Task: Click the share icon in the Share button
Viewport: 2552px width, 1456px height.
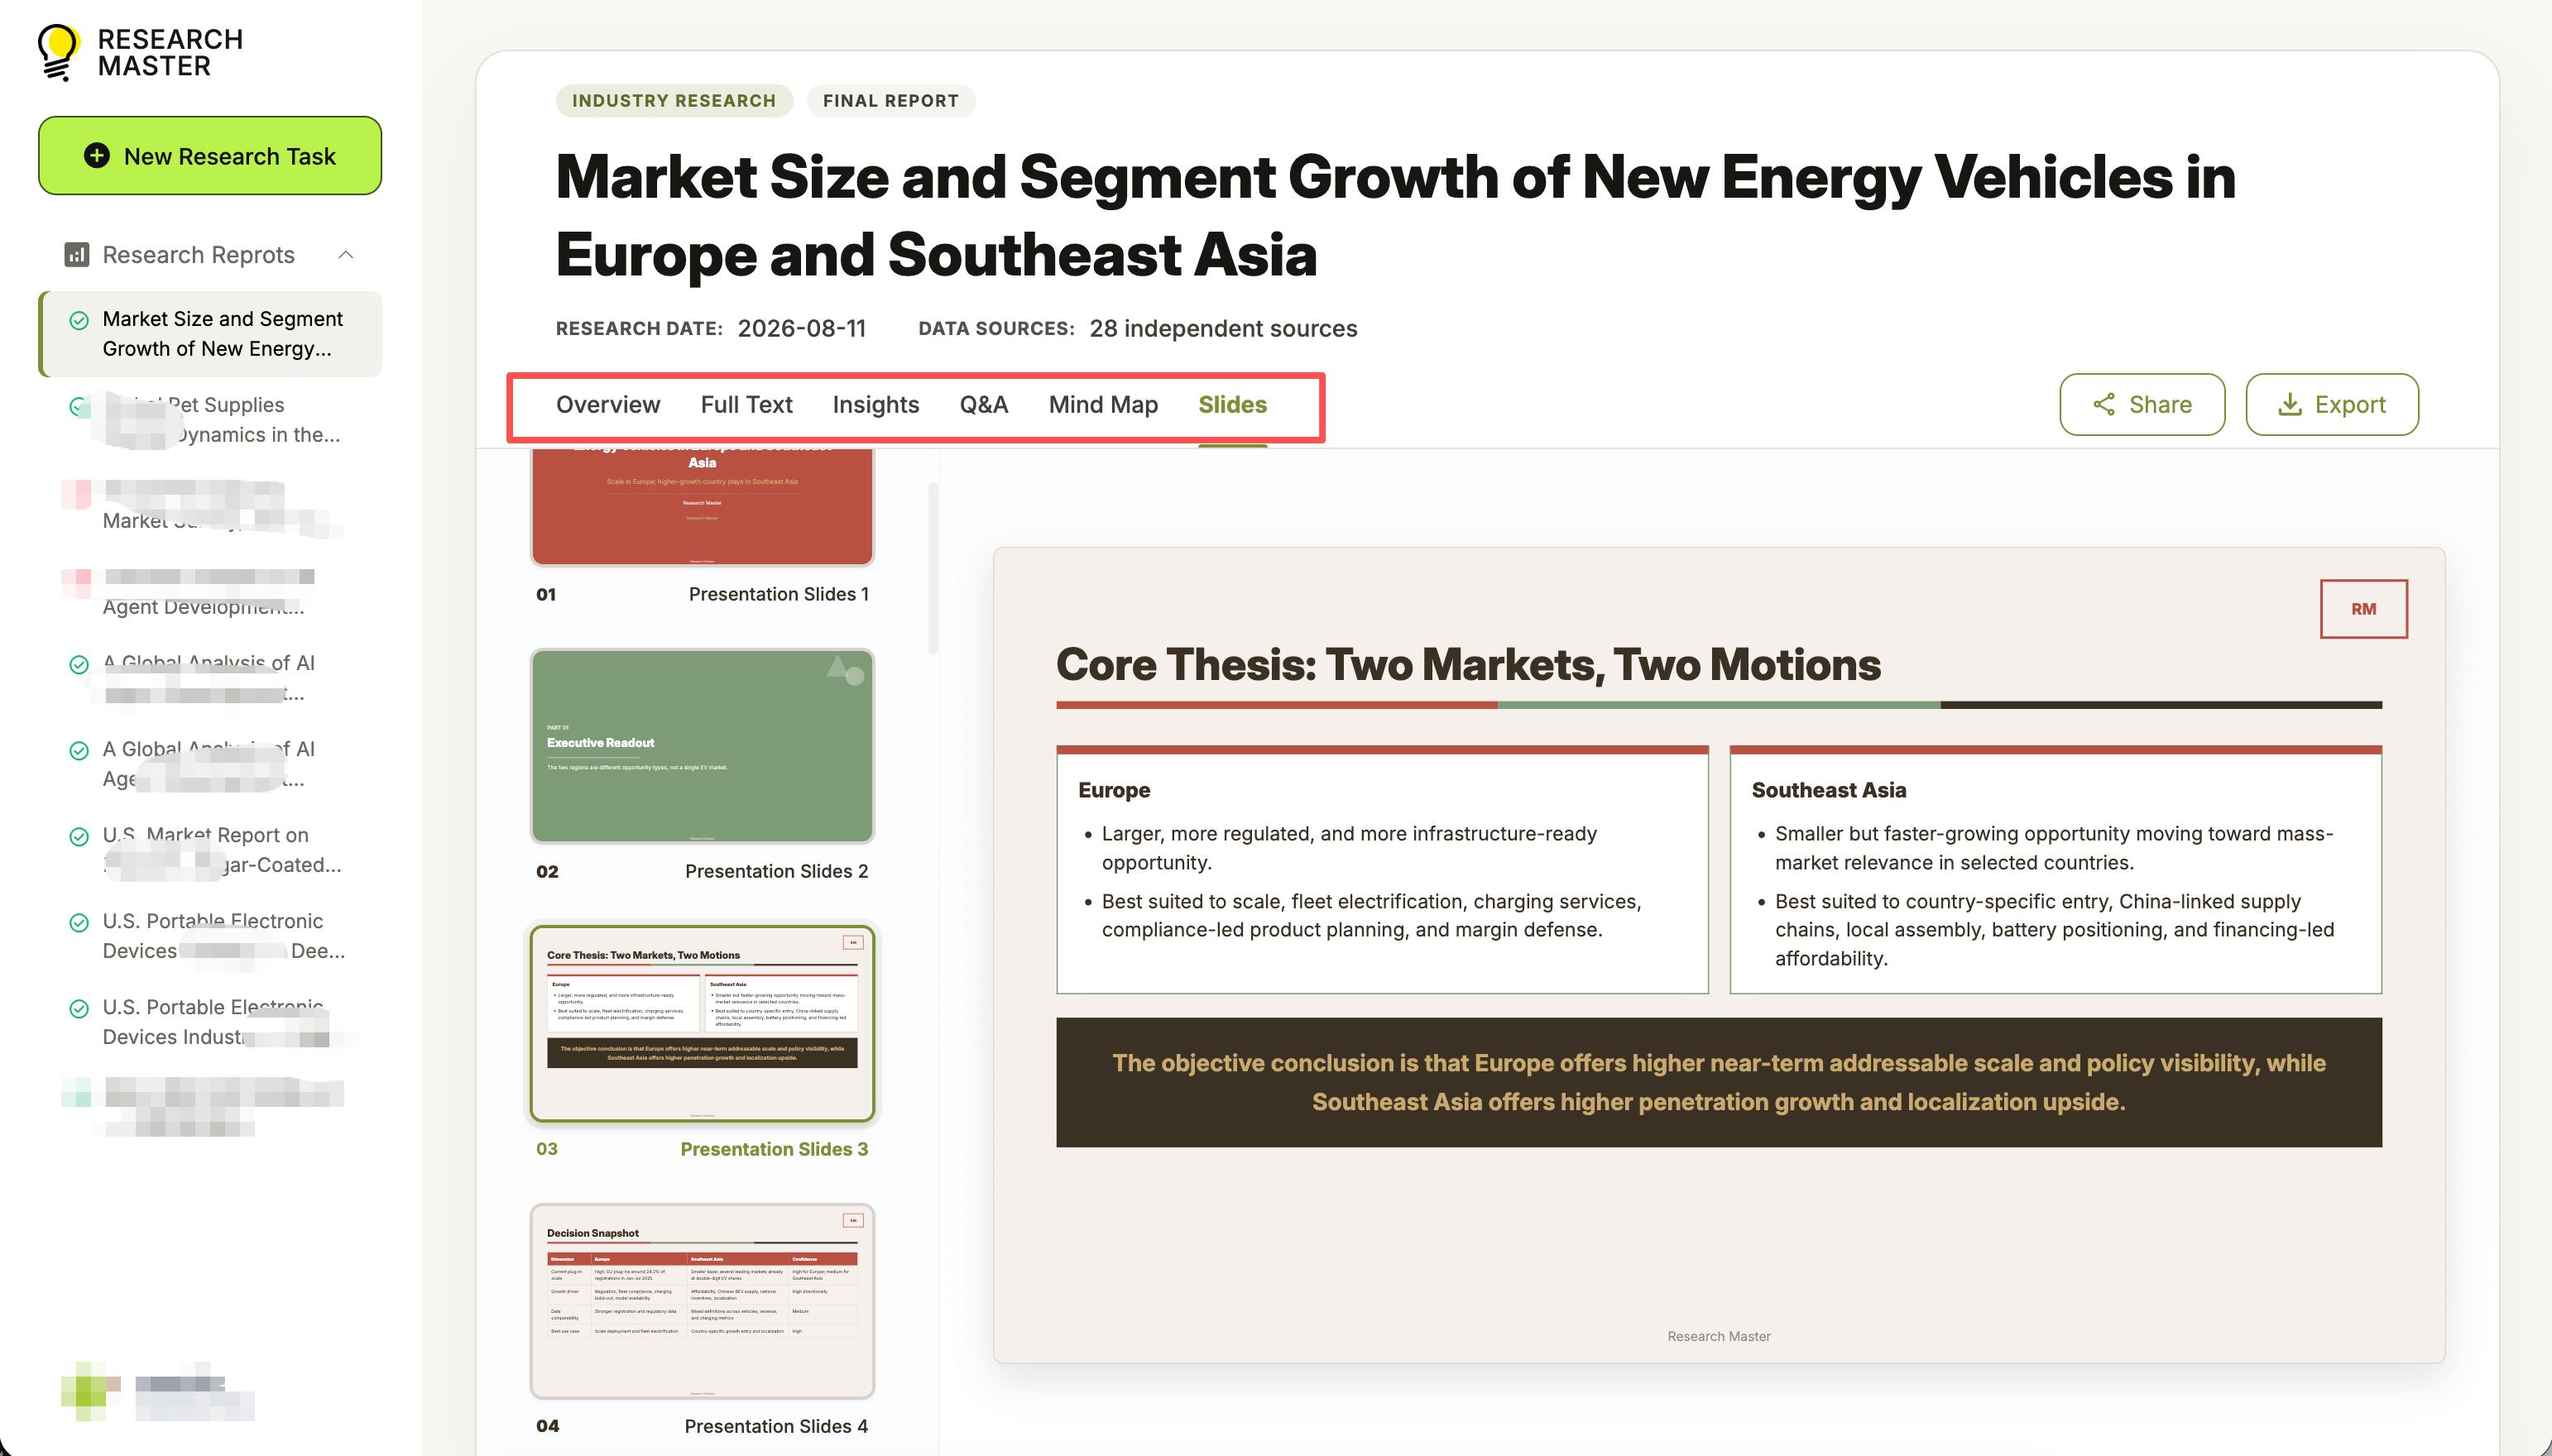Action: (x=2104, y=404)
